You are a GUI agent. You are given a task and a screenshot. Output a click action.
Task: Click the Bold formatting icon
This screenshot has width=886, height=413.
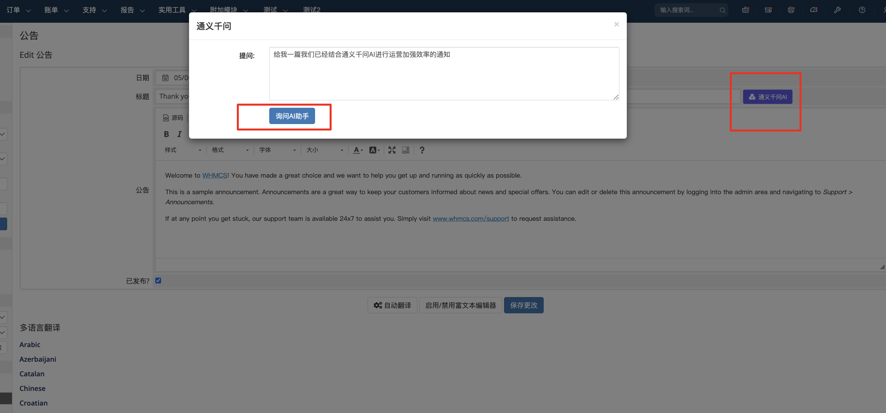pos(167,134)
